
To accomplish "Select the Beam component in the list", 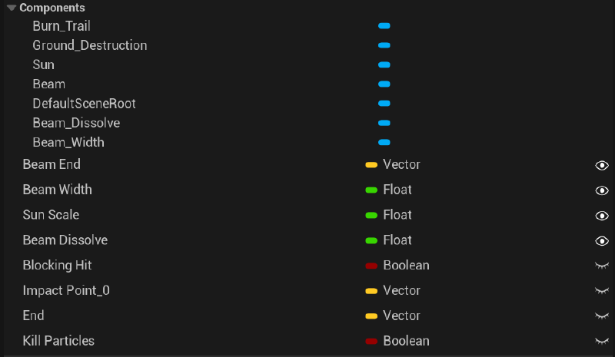I will [48, 84].
